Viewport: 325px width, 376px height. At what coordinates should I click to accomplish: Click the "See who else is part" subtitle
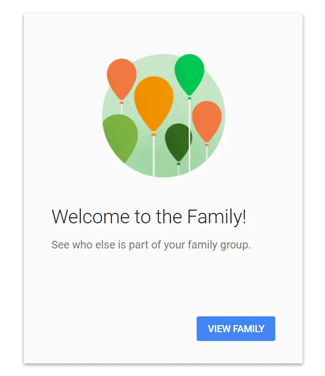(151, 245)
